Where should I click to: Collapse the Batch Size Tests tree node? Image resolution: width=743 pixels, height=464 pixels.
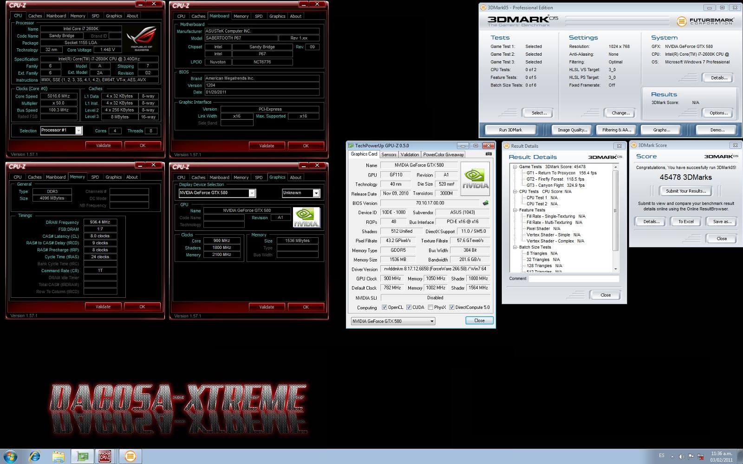515,247
